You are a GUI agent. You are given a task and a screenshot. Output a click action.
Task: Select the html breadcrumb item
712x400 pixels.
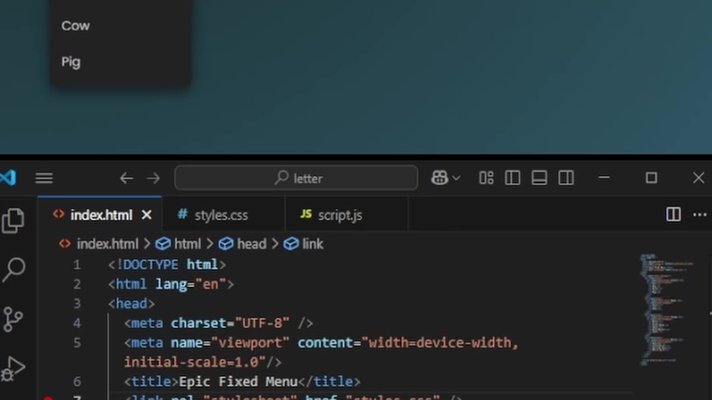click(x=179, y=244)
